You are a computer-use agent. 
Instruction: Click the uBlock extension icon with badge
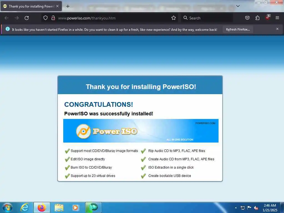tap(268, 17)
